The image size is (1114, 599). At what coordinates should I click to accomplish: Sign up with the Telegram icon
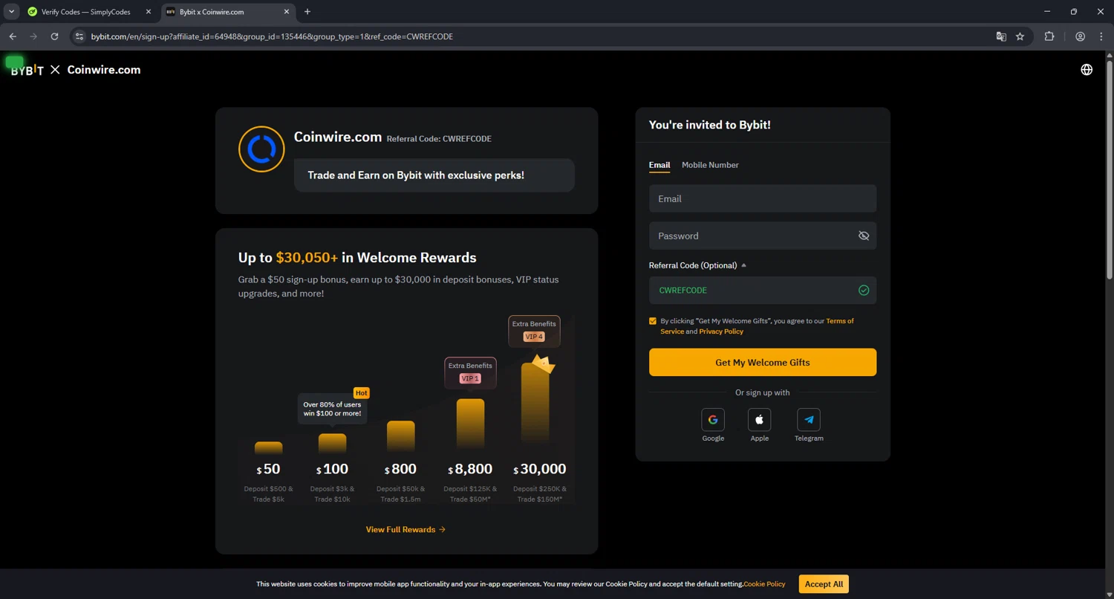tap(809, 420)
